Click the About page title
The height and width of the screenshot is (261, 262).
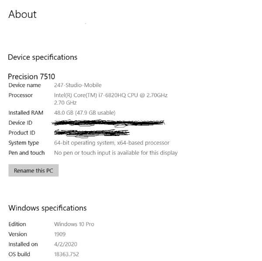click(x=22, y=14)
